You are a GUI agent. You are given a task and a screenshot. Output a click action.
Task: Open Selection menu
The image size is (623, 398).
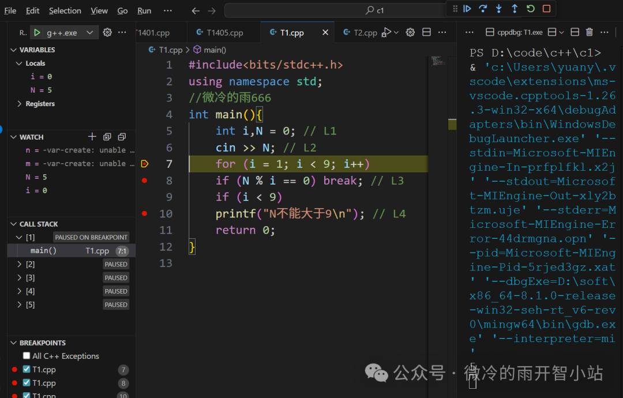65,11
